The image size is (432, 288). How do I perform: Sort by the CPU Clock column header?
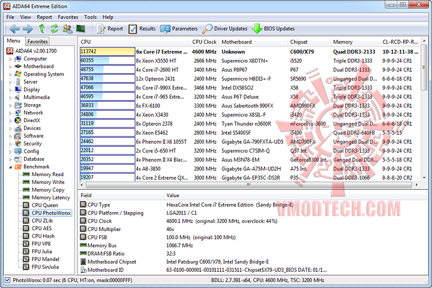coord(204,42)
